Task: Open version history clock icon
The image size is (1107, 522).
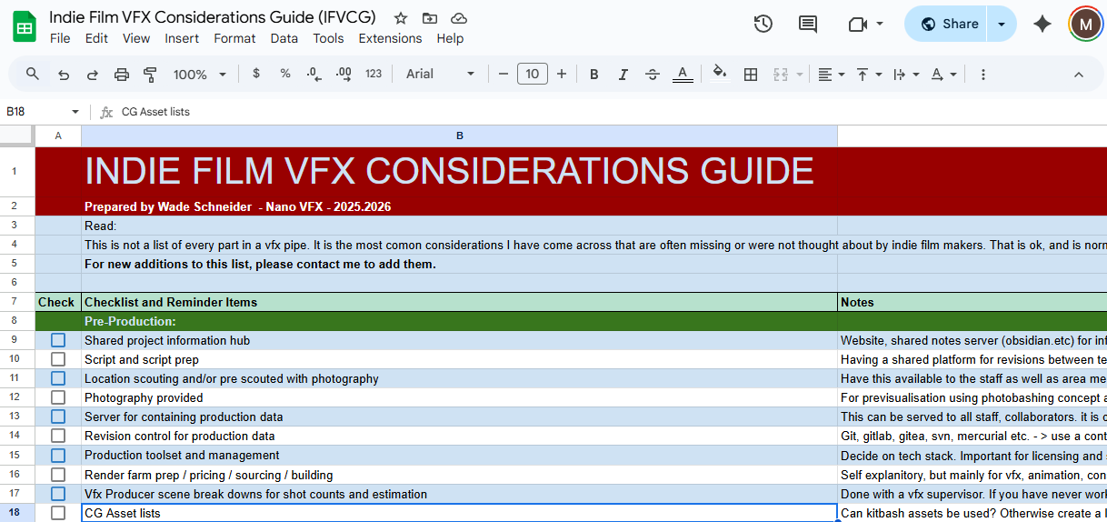Action: [763, 25]
